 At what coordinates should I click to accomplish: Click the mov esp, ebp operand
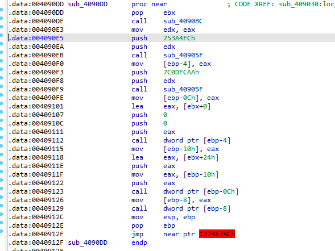pos(179,217)
